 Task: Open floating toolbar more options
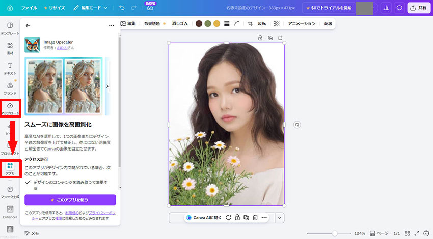264,218
